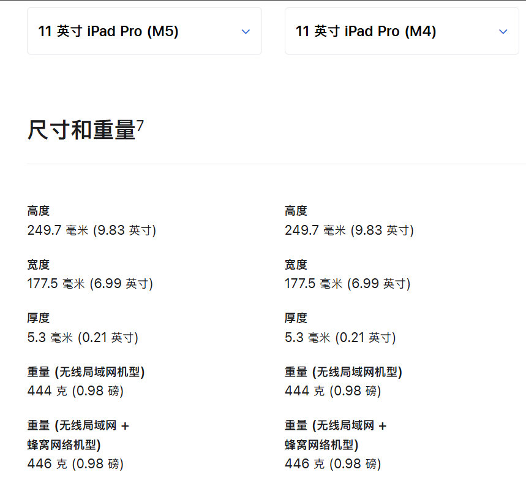
Task: Select the M4 column 高度 label
Action: 296,211
